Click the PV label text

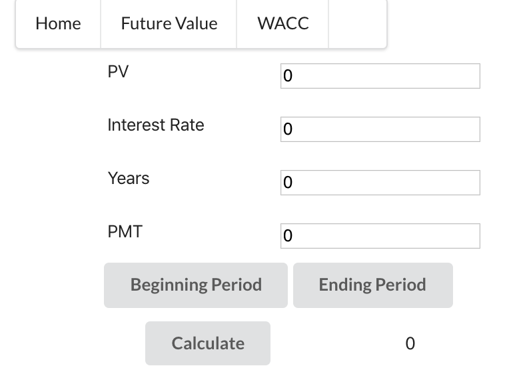click(x=118, y=71)
